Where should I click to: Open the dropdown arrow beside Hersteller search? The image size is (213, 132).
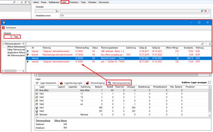click(209, 11)
